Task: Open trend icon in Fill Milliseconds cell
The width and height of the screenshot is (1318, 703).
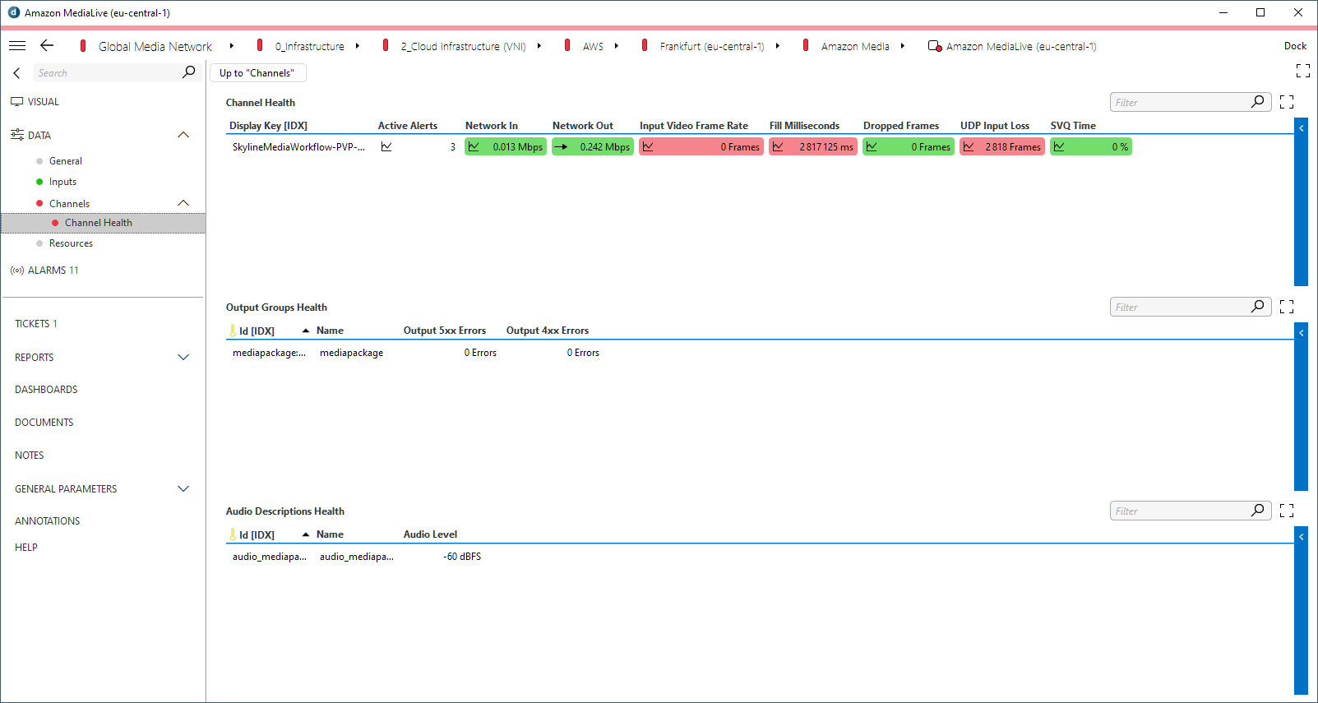Action: [778, 147]
